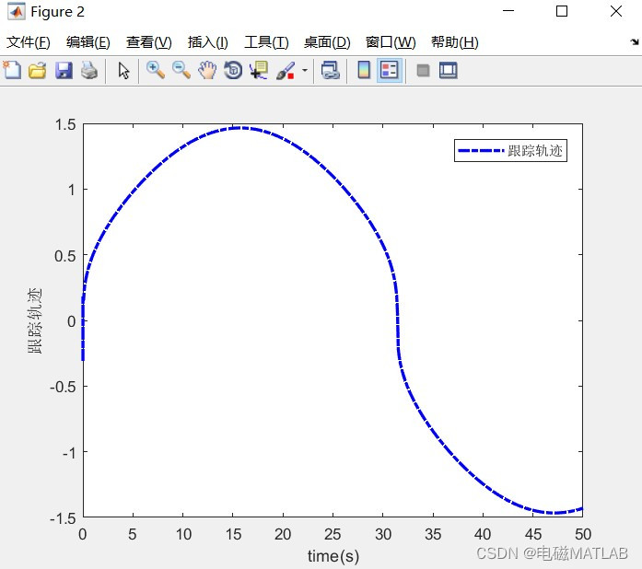
Task: Open the 工具(T) menu
Action: pyautogui.click(x=266, y=42)
